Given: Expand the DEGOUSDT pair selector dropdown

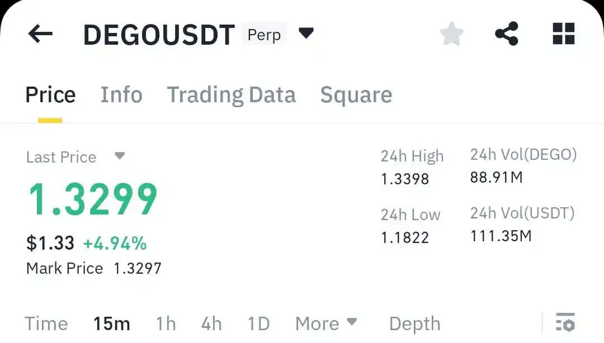Looking at the screenshot, I should coord(306,34).
